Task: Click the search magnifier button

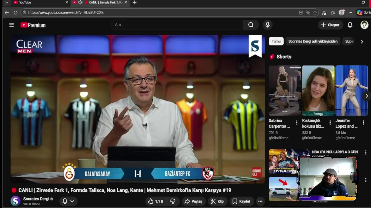Action: (x=251, y=25)
